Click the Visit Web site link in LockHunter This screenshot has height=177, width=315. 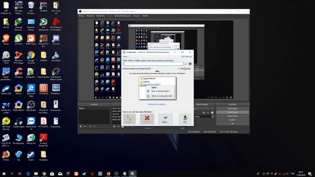click(x=187, y=57)
